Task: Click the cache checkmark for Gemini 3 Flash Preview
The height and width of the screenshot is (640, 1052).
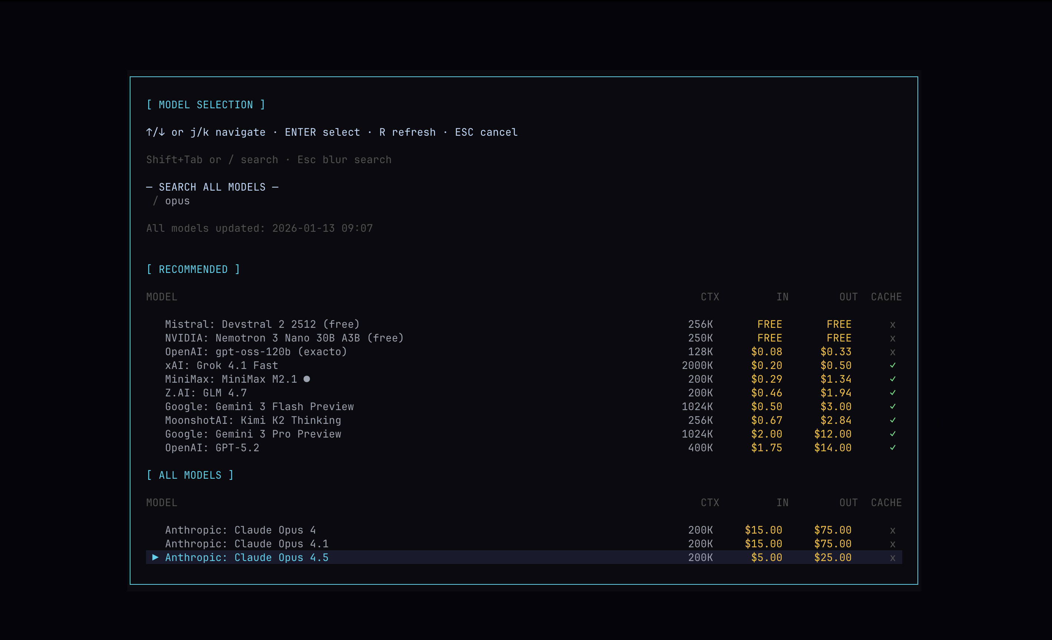Action: pos(892,406)
